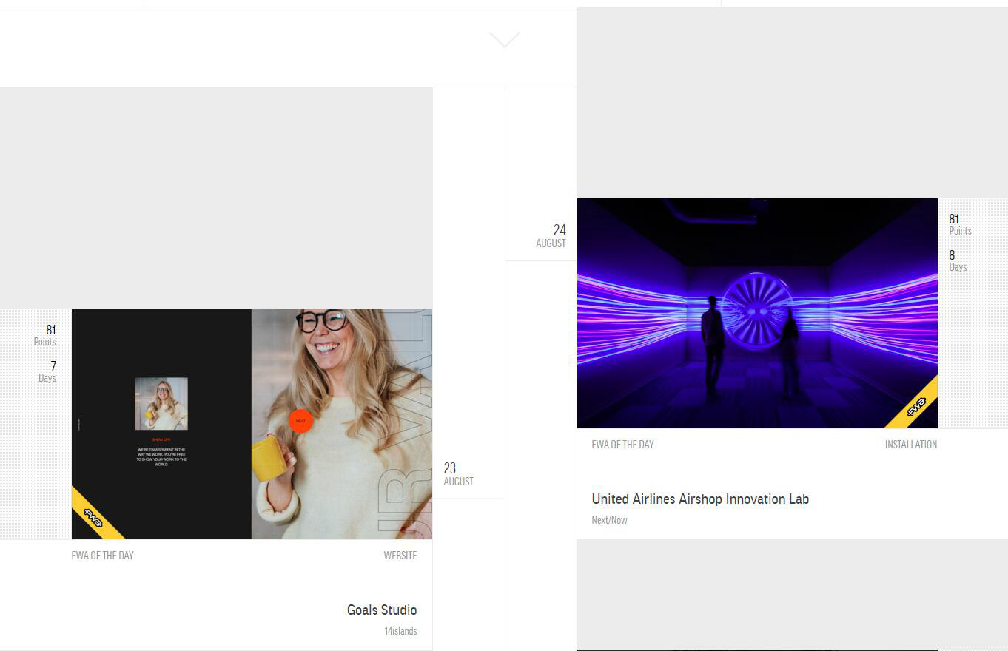Click the down chevron arrow at top
The height and width of the screenshot is (651, 1008).
[505, 40]
